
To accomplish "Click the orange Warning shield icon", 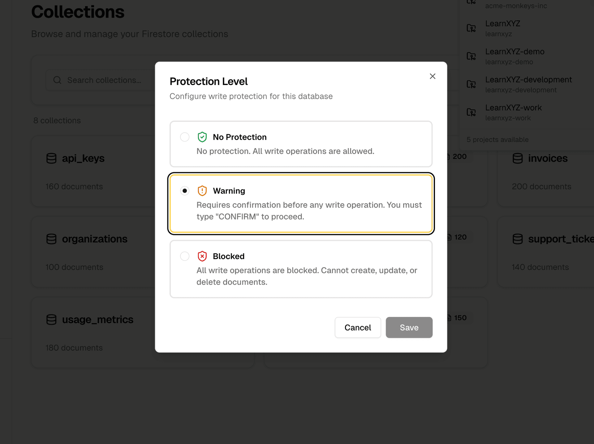I will 202,191.
